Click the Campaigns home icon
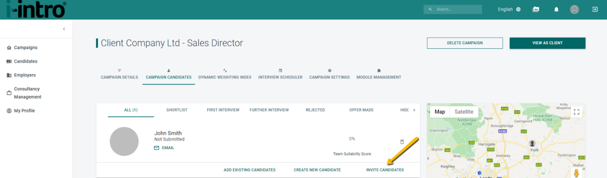Viewport: 607px width, 178px height. pyautogui.click(x=9, y=47)
